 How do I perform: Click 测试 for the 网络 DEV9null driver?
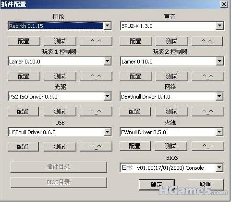171,112
